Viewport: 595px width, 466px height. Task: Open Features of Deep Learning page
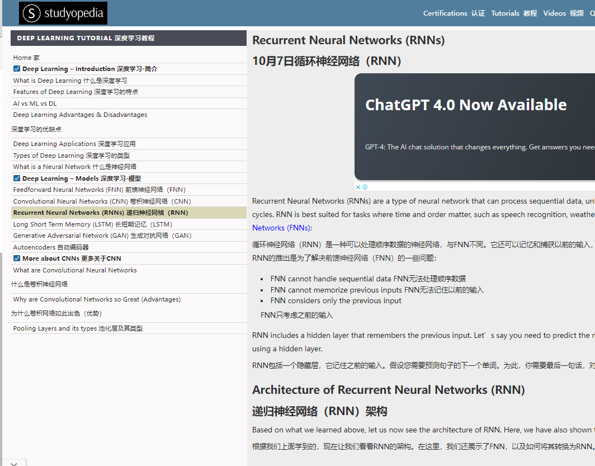tap(75, 92)
